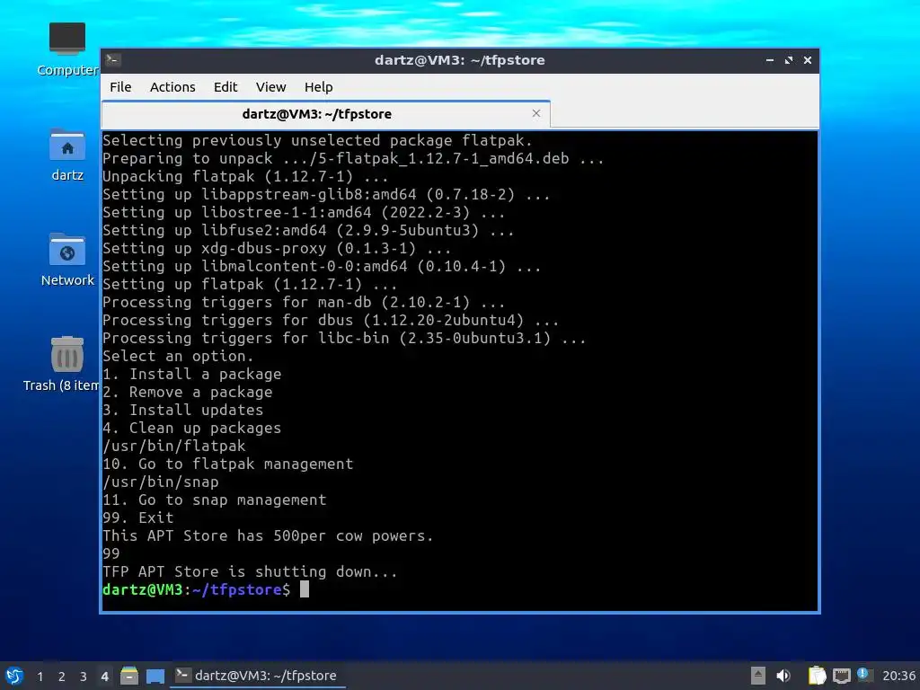Close the terminal tab with its X
This screenshot has height=690, width=920.
(x=535, y=113)
